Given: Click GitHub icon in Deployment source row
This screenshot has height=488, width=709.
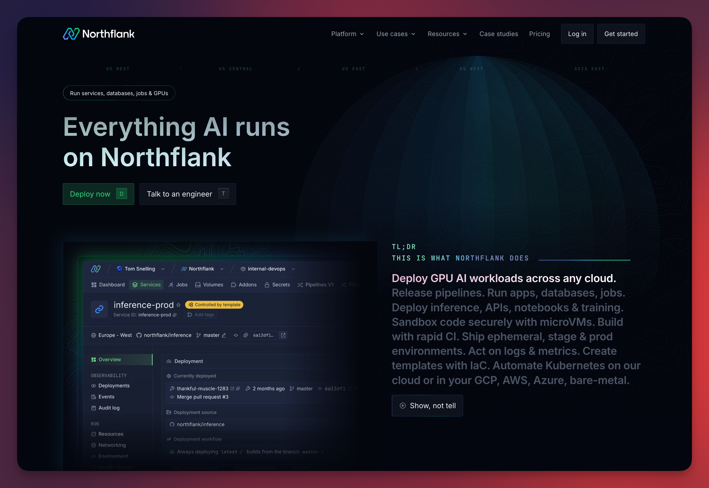Looking at the screenshot, I should (x=172, y=424).
